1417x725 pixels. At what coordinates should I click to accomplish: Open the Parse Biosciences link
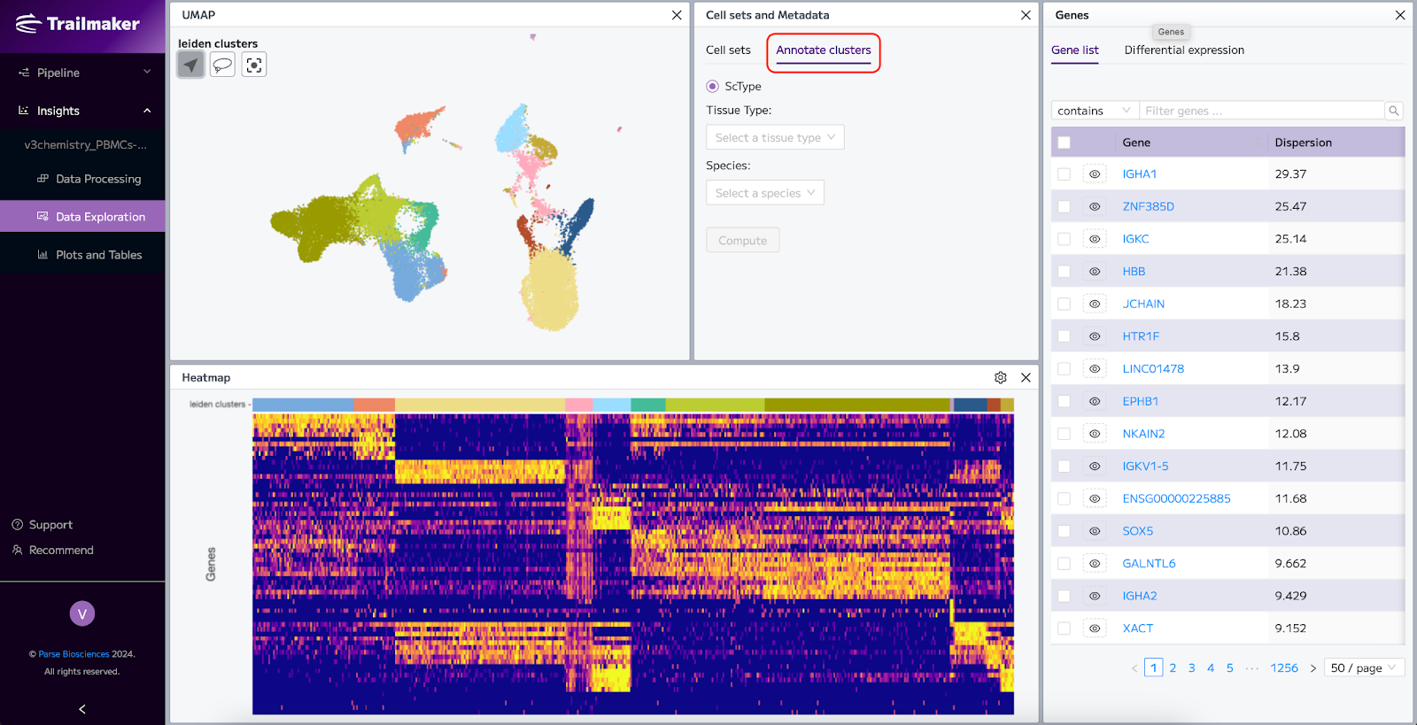pyautogui.click(x=74, y=654)
